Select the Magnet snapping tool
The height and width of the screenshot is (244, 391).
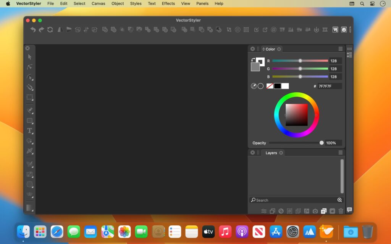coord(29,87)
